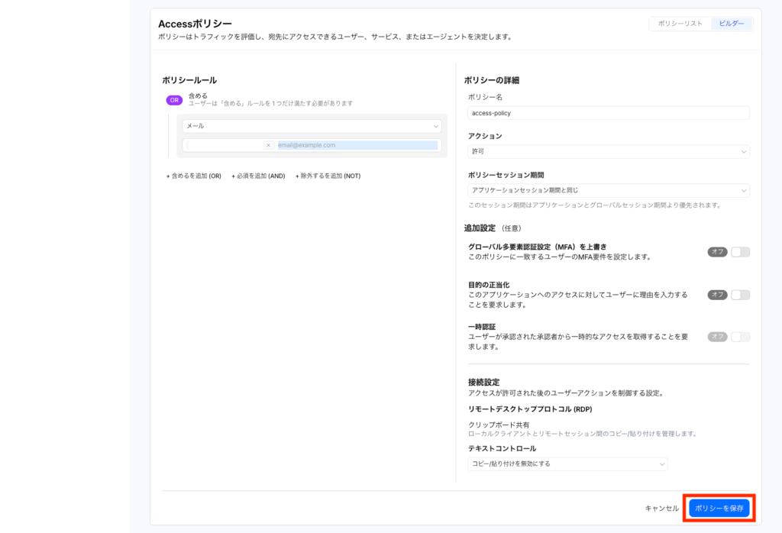Click 含めるを追加 (OR)
Screen dimensions: 782x533
193,176
